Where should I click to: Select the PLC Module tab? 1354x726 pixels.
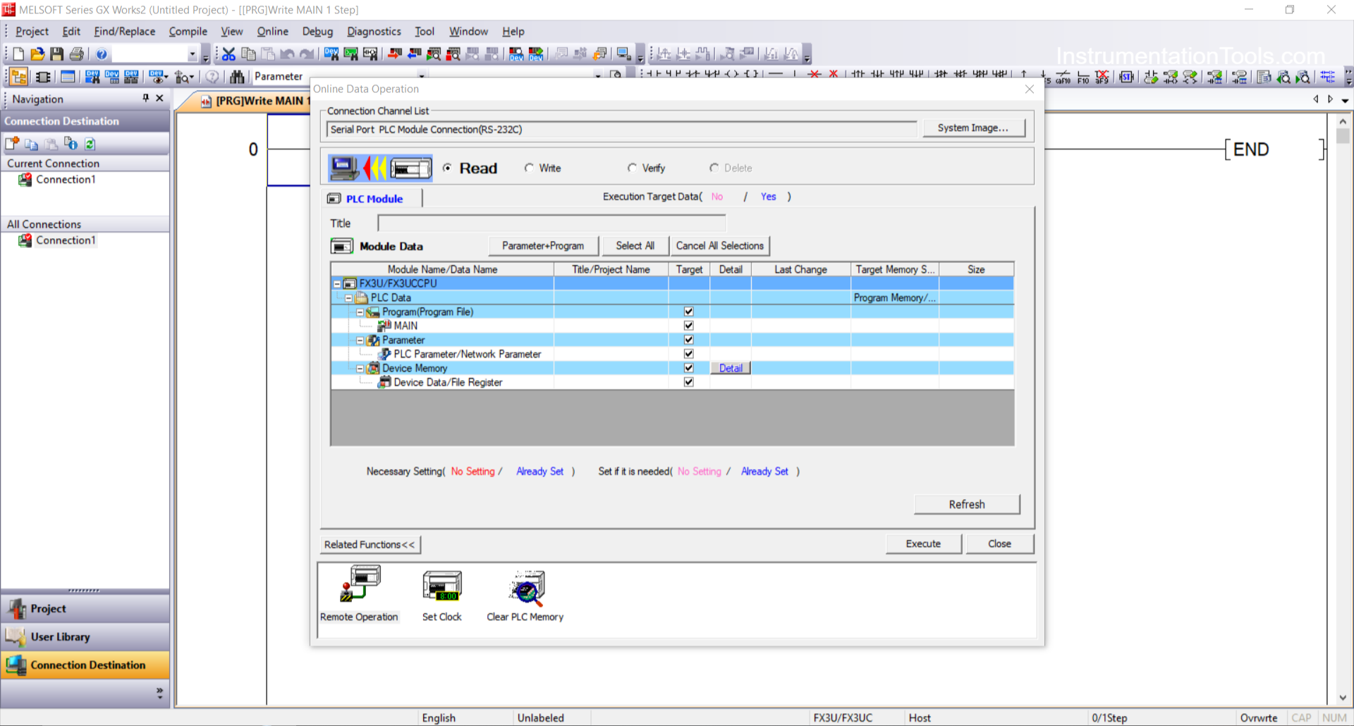tap(372, 199)
